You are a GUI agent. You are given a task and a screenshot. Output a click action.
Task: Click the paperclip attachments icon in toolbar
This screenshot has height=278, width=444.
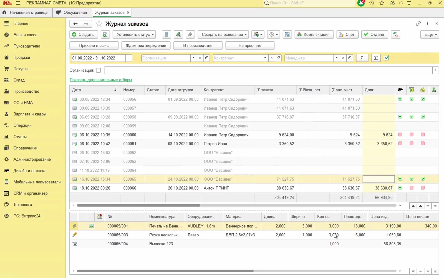(190, 34)
